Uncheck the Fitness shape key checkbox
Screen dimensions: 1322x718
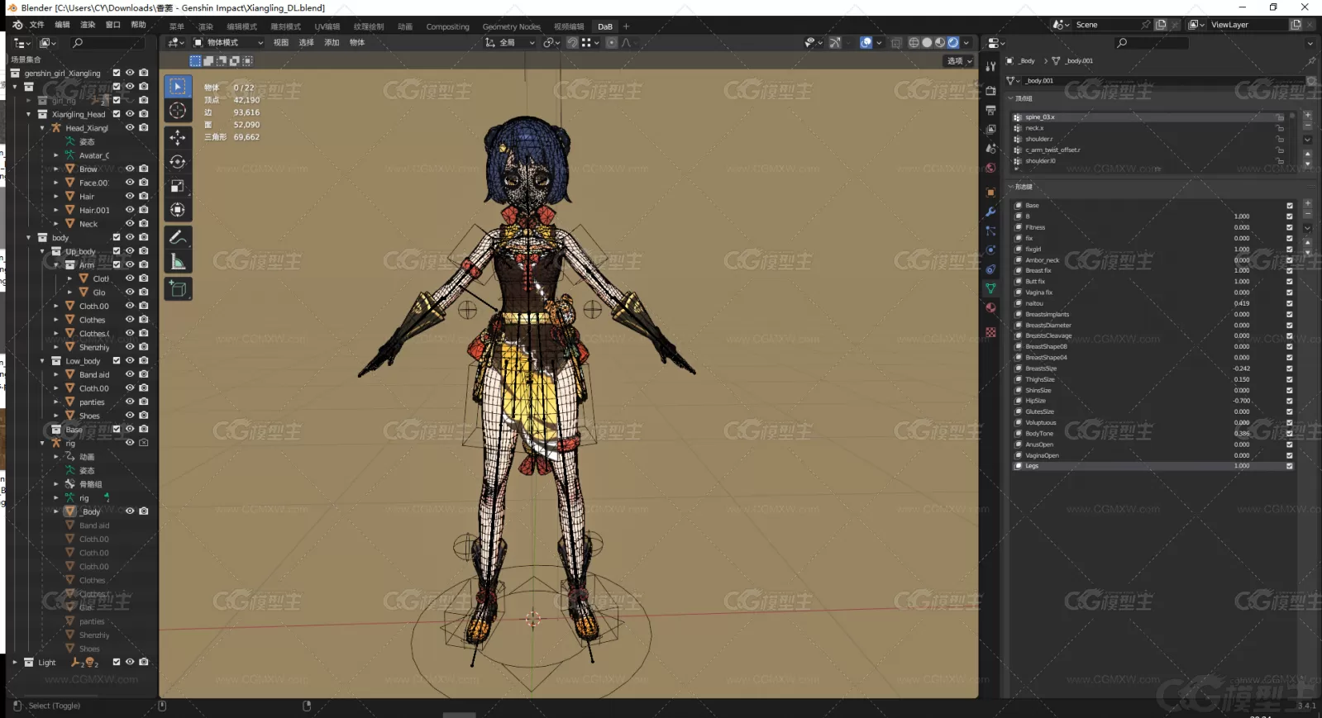(x=1289, y=227)
